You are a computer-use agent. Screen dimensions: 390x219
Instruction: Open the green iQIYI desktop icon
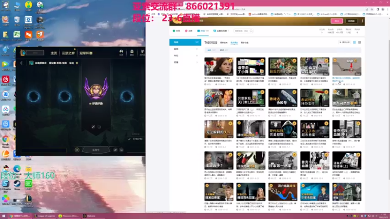[x=28, y=185]
